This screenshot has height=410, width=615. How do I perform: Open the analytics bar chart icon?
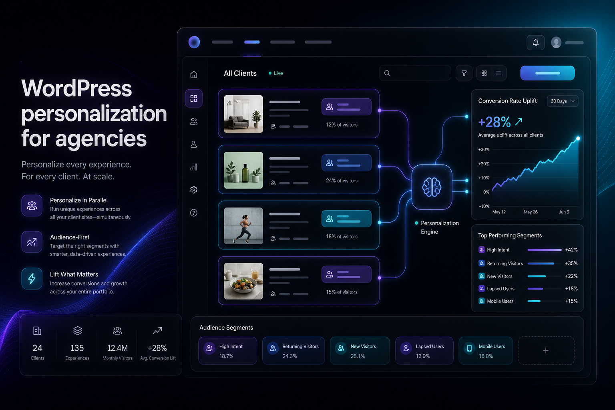tap(194, 167)
